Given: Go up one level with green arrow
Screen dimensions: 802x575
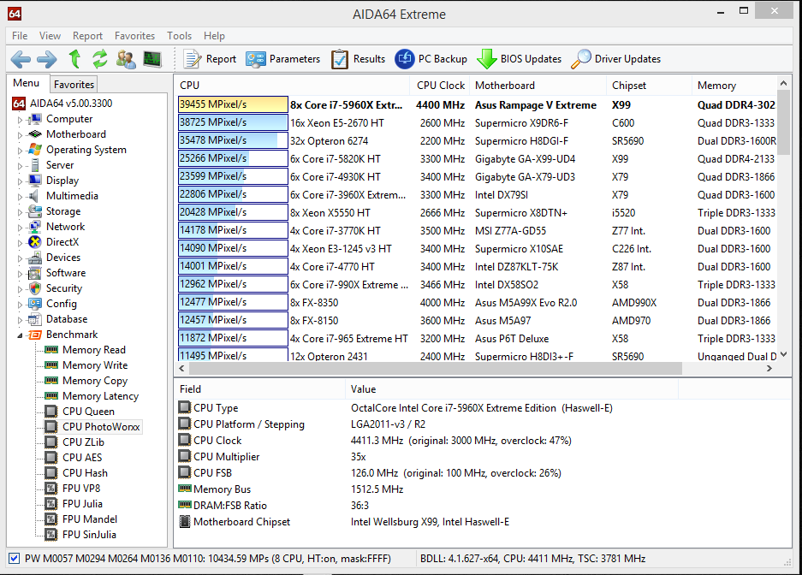Looking at the screenshot, I should [74, 59].
